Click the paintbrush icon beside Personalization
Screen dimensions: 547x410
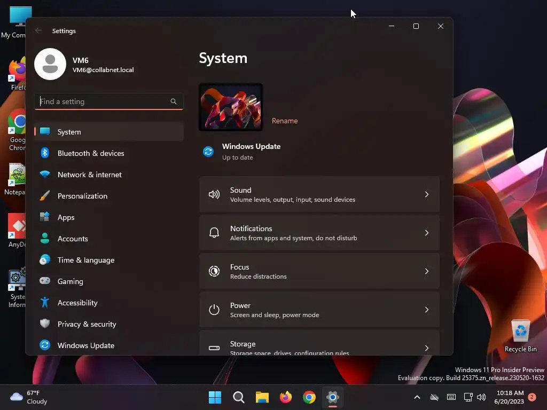click(45, 195)
